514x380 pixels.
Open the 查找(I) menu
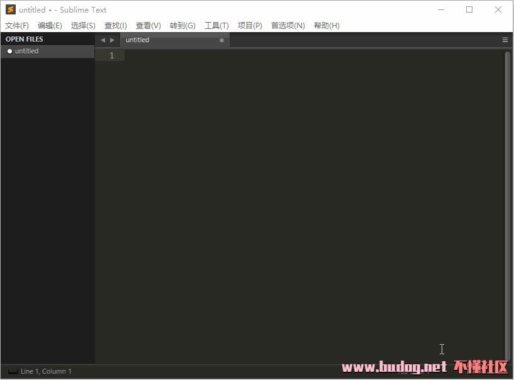[115, 26]
